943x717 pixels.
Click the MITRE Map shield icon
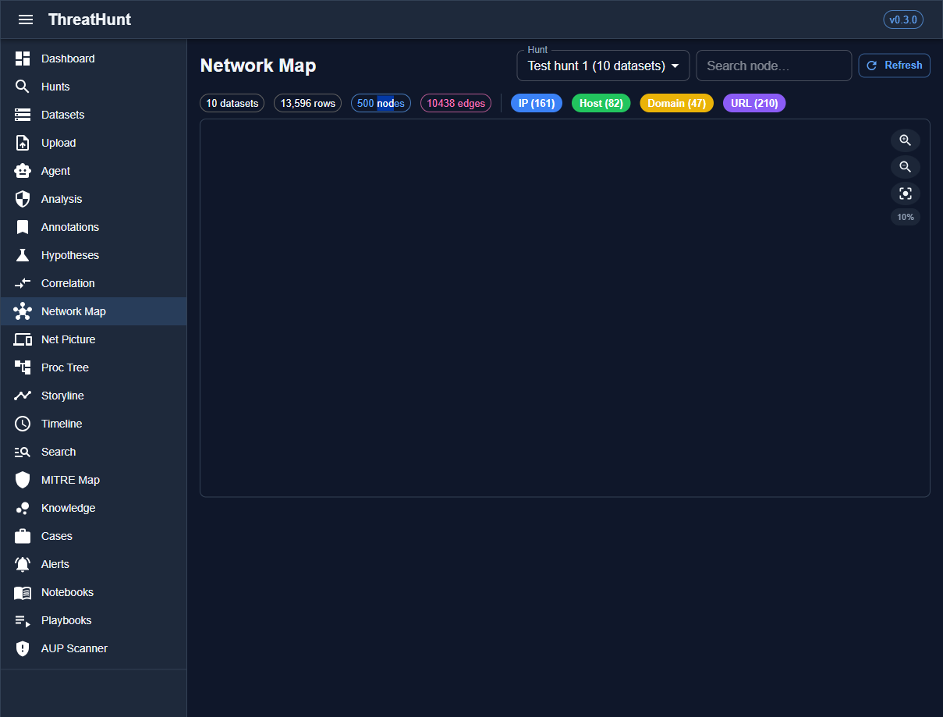click(23, 480)
